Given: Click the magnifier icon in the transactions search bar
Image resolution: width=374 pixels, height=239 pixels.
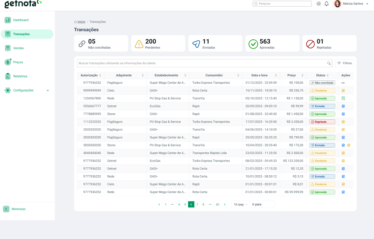Looking at the screenshot, I should pyautogui.click(x=329, y=63).
